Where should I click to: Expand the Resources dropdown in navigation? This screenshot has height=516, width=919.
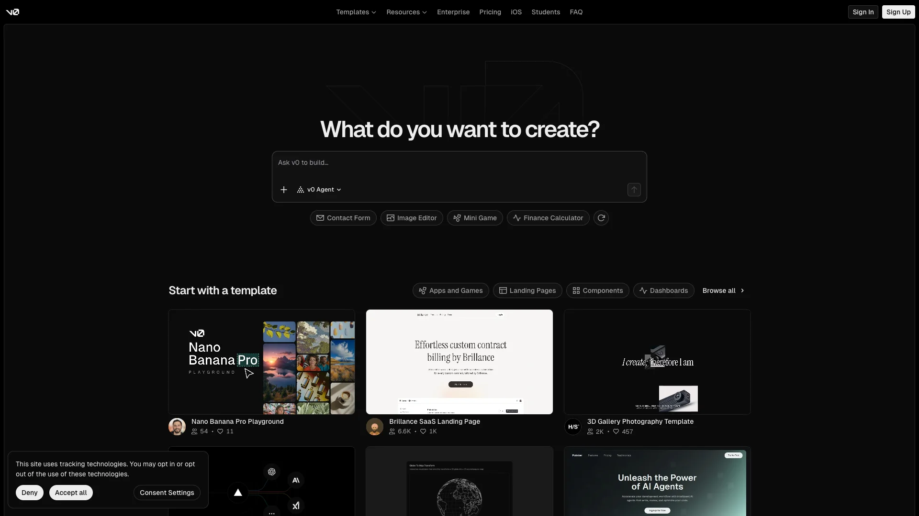coord(406,12)
